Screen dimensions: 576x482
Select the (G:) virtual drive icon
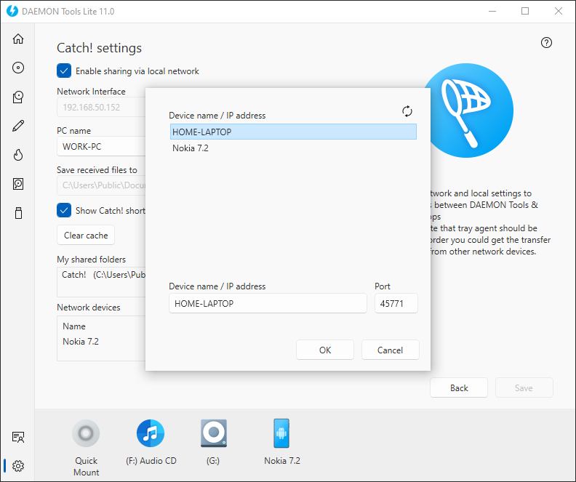pos(213,433)
